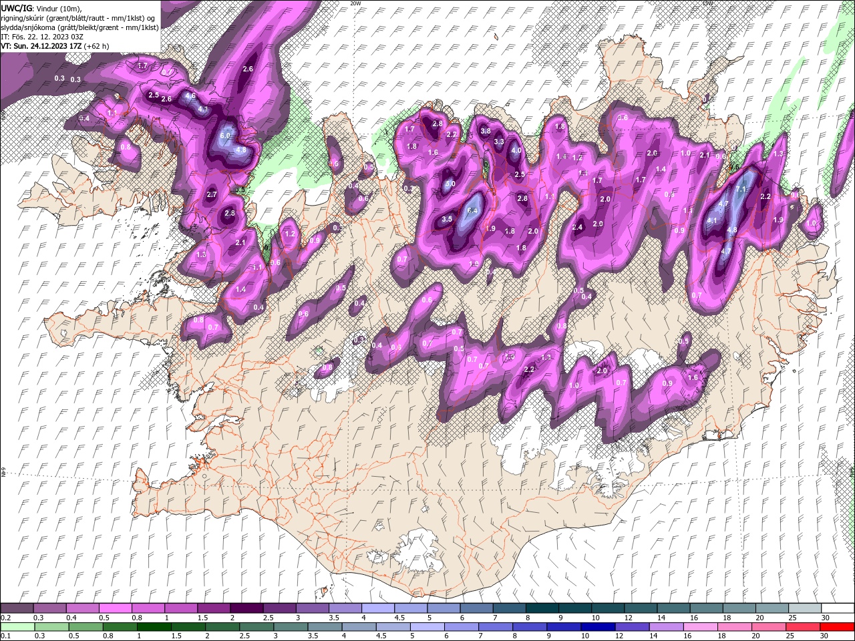Click the '20W' longitude label at top
Image resolution: width=855 pixels, height=641 pixels.
click(355, 3)
